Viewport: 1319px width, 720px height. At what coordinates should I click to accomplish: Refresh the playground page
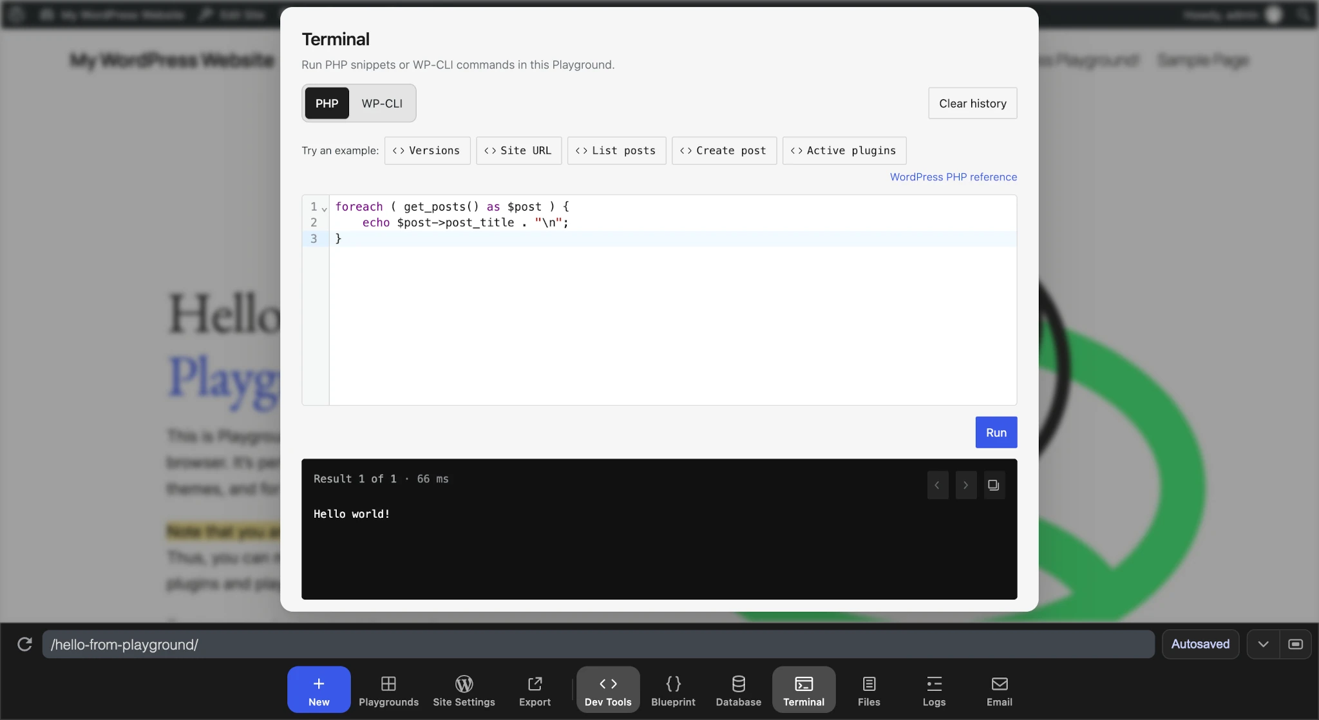pyautogui.click(x=24, y=644)
